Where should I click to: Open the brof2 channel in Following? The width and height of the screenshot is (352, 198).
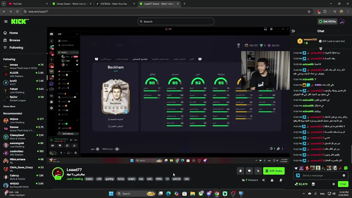(23, 82)
